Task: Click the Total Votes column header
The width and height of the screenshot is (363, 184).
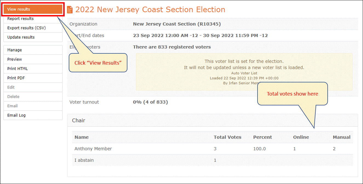Action: pyautogui.click(x=227, y=137)
